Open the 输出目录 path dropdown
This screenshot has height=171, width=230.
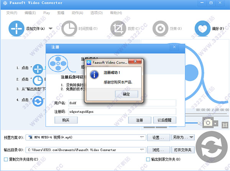pyautogui.click(x=142, y=150)
